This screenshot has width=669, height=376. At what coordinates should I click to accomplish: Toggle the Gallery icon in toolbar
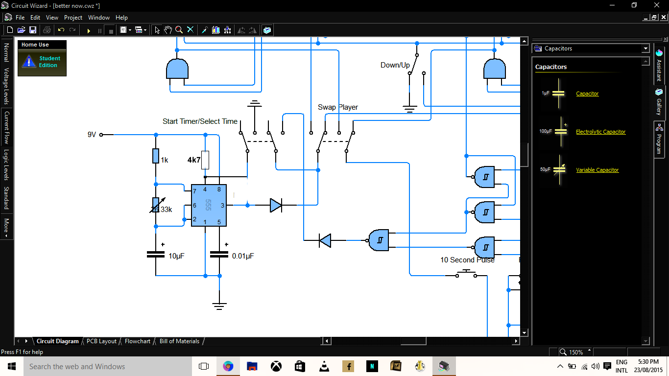click(267, 30)
